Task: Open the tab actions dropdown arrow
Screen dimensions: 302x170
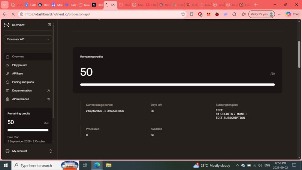Action: 4,5
